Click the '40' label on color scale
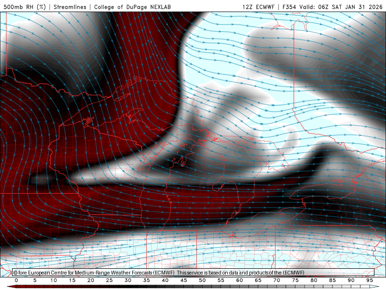This screenshot has width=386, height=289. click(165, 280)
